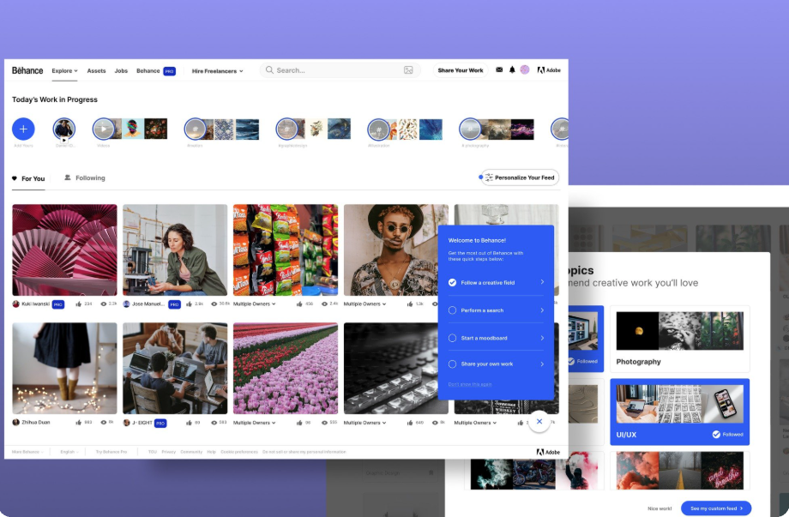Click Zhihua Duan's avatar under the project

tap(15, 423)
